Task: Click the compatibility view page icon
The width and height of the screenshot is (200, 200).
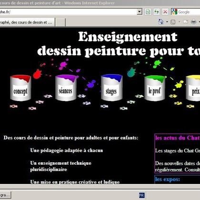Action: (x=148, y=12)
